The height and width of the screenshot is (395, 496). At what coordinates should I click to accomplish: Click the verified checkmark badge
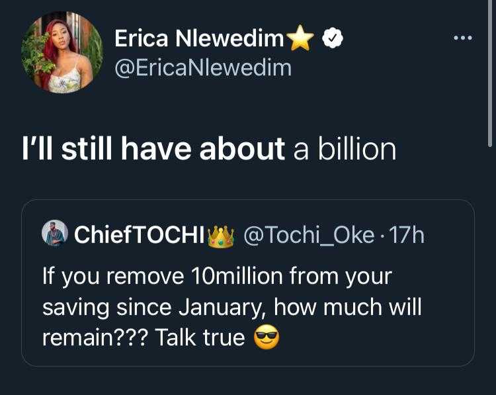(x=331, y=40)
